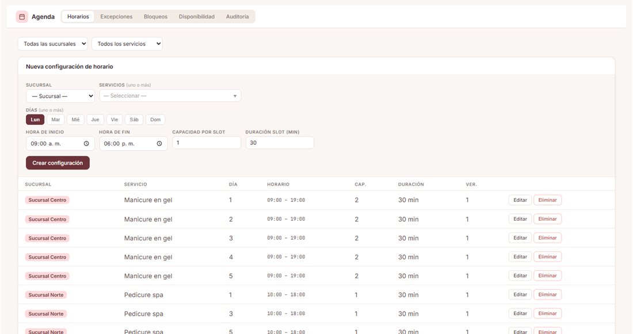The image size is (633, 334).
Task: Open clock picker in Hora de inicio
Action: [86, 144]
